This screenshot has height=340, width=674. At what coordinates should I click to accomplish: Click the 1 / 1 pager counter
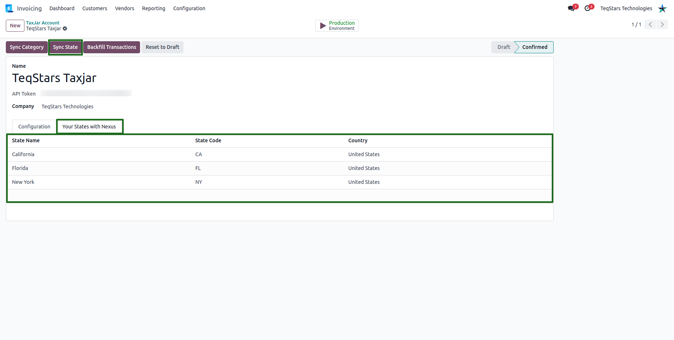coord(636,24)
